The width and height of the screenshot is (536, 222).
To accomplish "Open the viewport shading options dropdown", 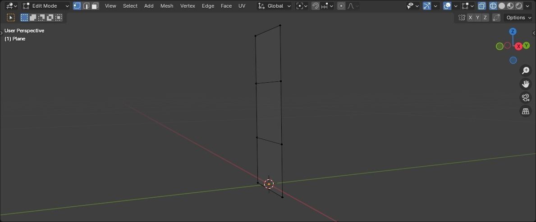I will [x=528, y=6].
